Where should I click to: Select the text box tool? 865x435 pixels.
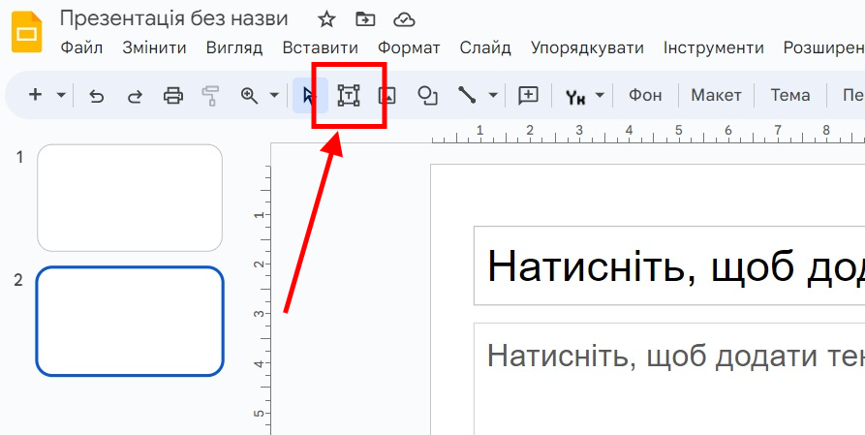click(349, 96)
